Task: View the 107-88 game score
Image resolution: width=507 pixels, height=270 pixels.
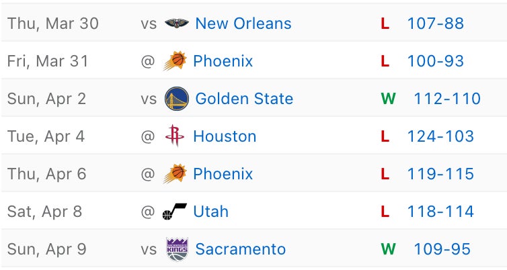Action: tap(435, 24)
